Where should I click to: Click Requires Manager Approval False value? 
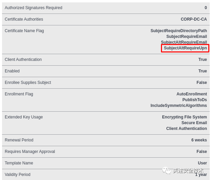[x=202, y=152]
